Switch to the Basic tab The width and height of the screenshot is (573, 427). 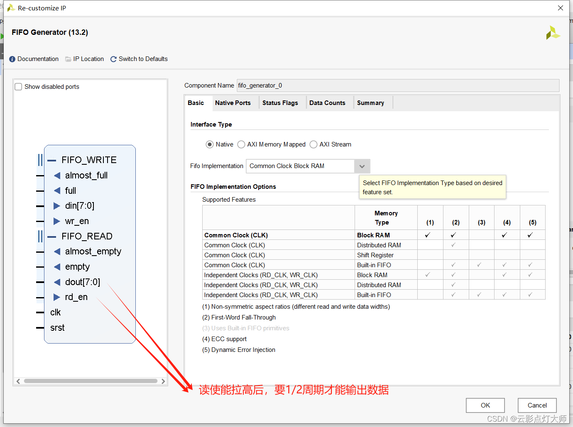pyautogui.click(x=196, y=103)
